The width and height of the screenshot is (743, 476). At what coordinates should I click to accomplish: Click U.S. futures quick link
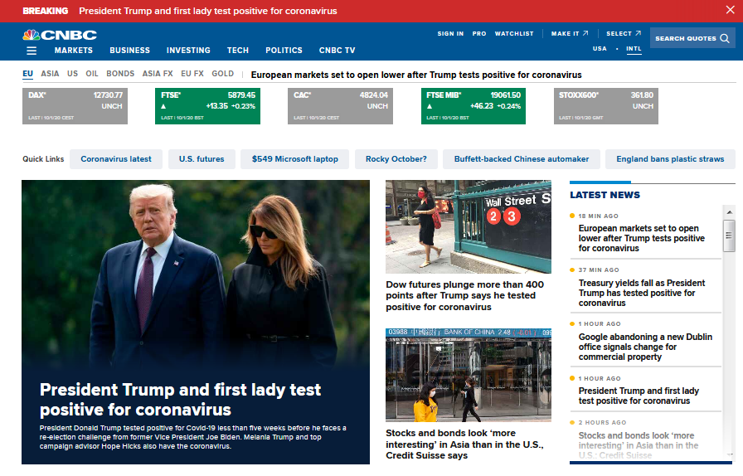pyautogui.click(x=202, y=159)
